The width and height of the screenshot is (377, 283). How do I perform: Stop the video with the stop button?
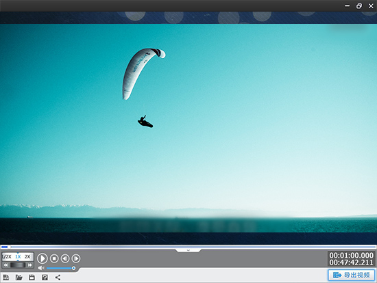[54, 258]
